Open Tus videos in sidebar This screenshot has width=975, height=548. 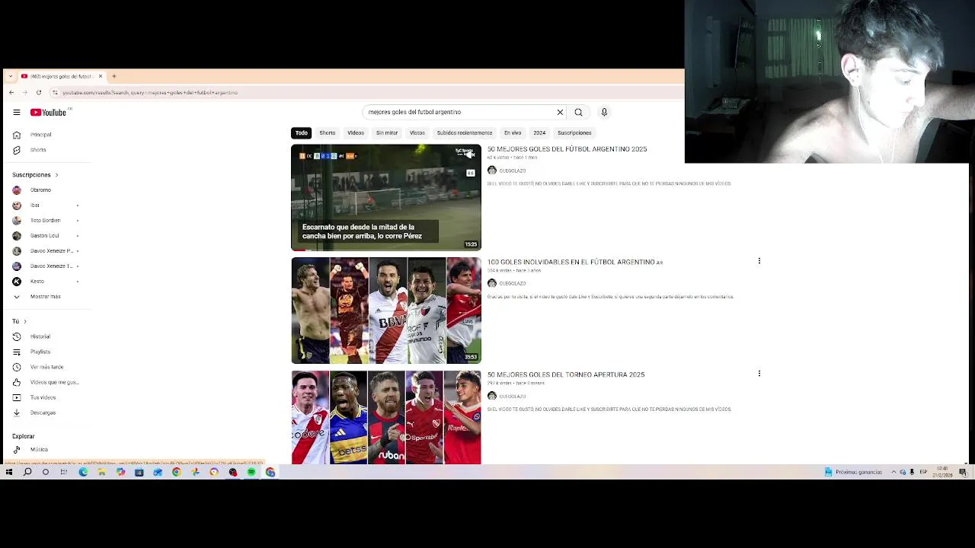coord(43,397)
